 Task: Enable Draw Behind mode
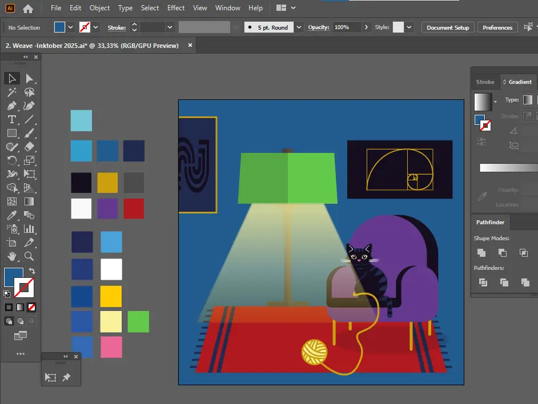click(x=20, y=321)
